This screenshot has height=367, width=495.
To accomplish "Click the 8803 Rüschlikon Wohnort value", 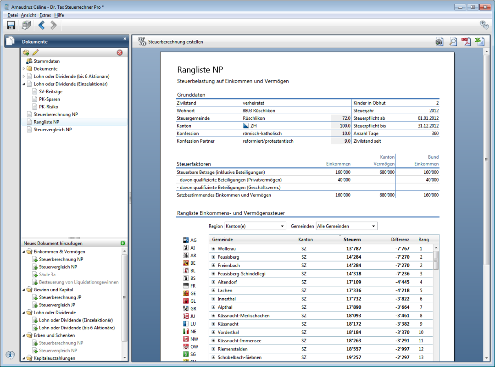I will coord(259,111).
